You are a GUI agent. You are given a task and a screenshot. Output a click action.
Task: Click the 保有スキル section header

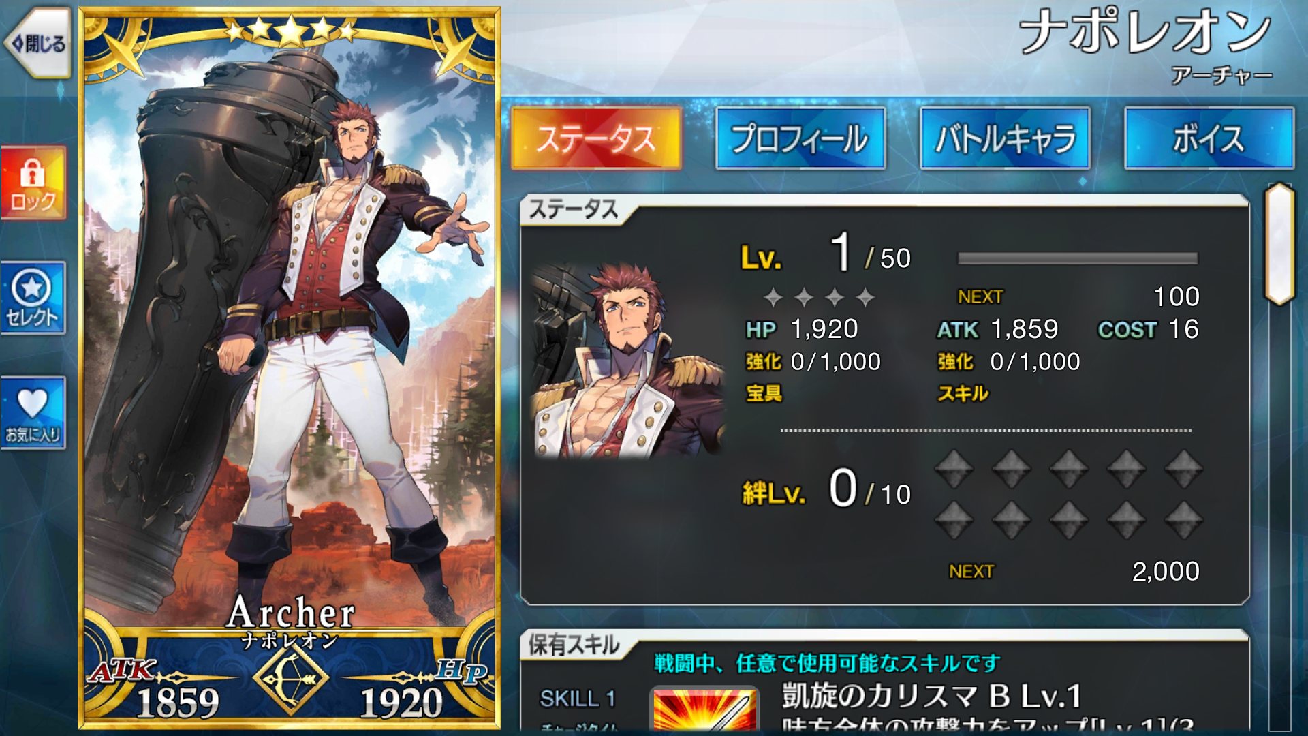pos(574,645)
